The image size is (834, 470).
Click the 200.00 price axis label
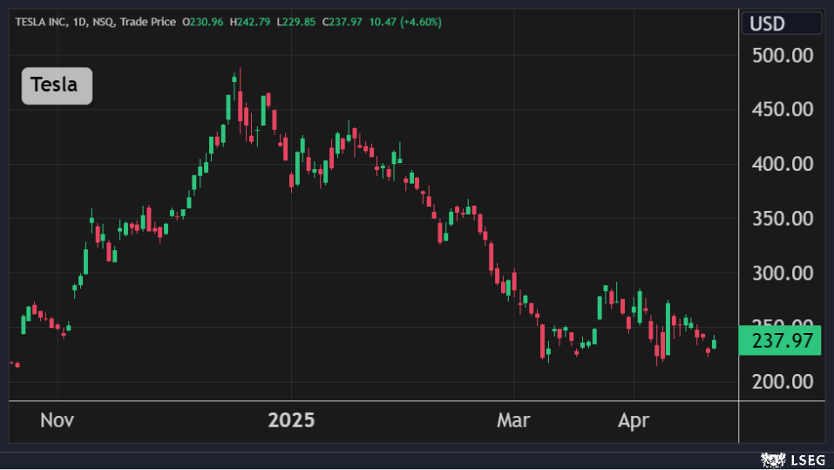tap(782, 382)
